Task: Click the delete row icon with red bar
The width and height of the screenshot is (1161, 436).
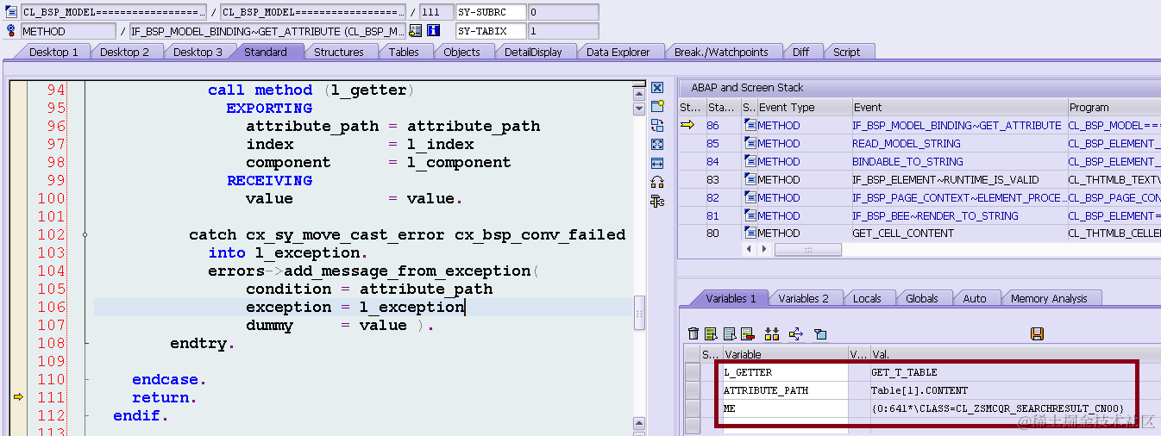Action: [x=747, y=333]
